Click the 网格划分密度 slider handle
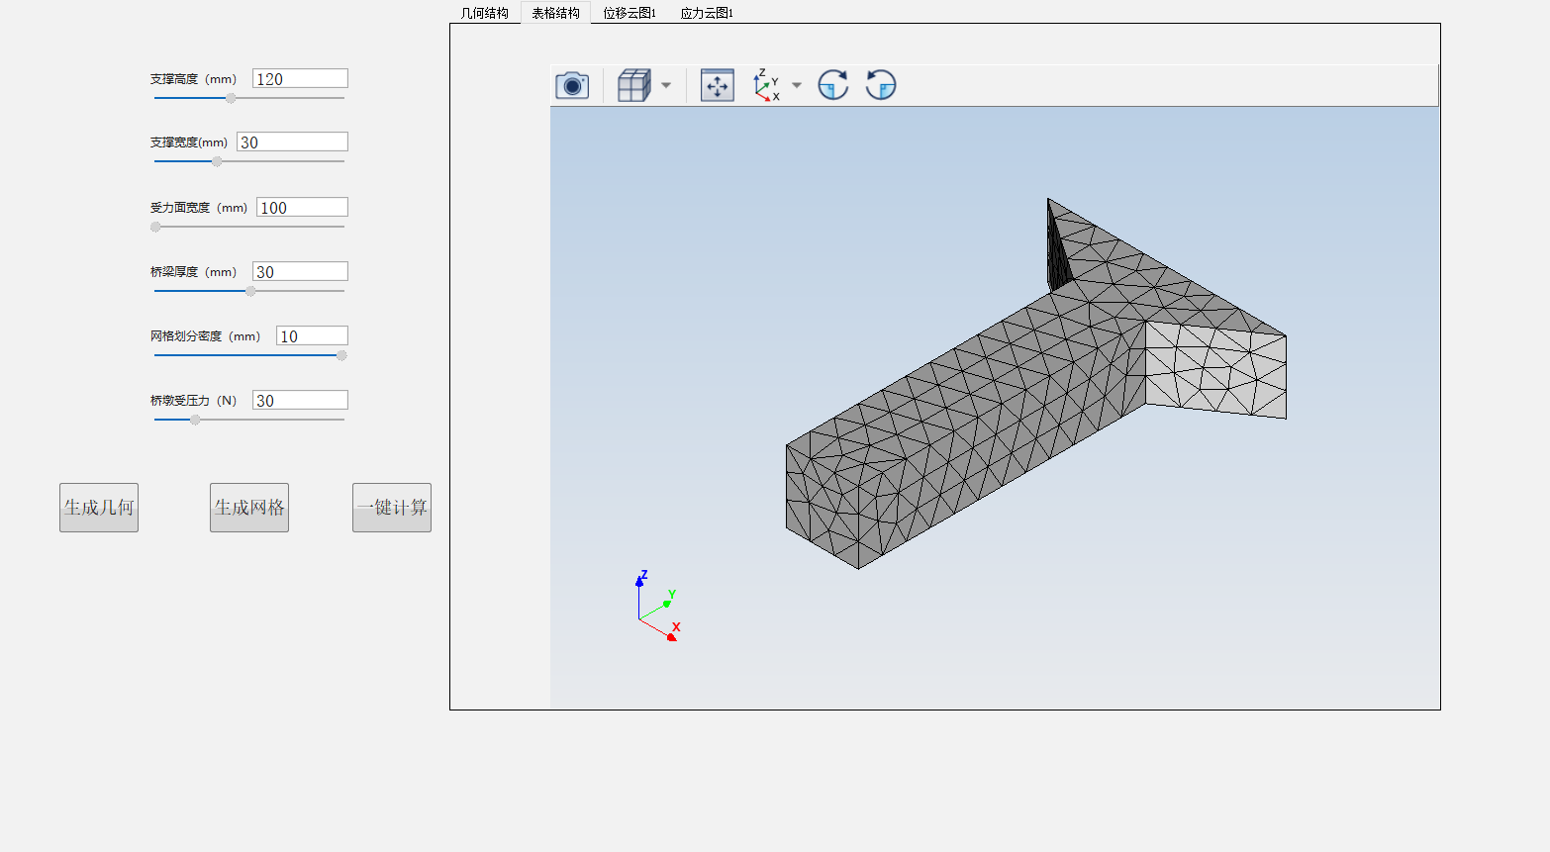This screenshot has height=852, width=1550. click(341, 355)
